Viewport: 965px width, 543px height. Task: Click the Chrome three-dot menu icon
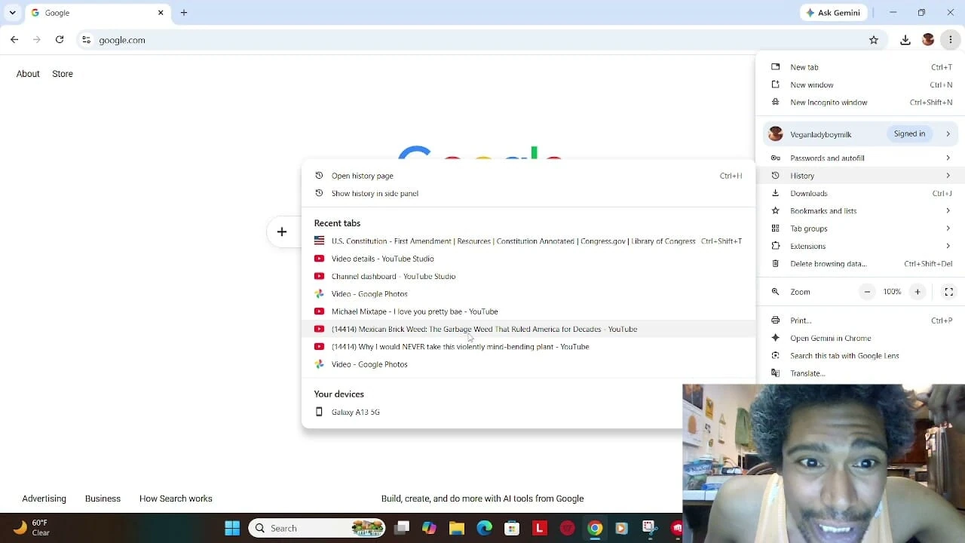click(951, 40)
